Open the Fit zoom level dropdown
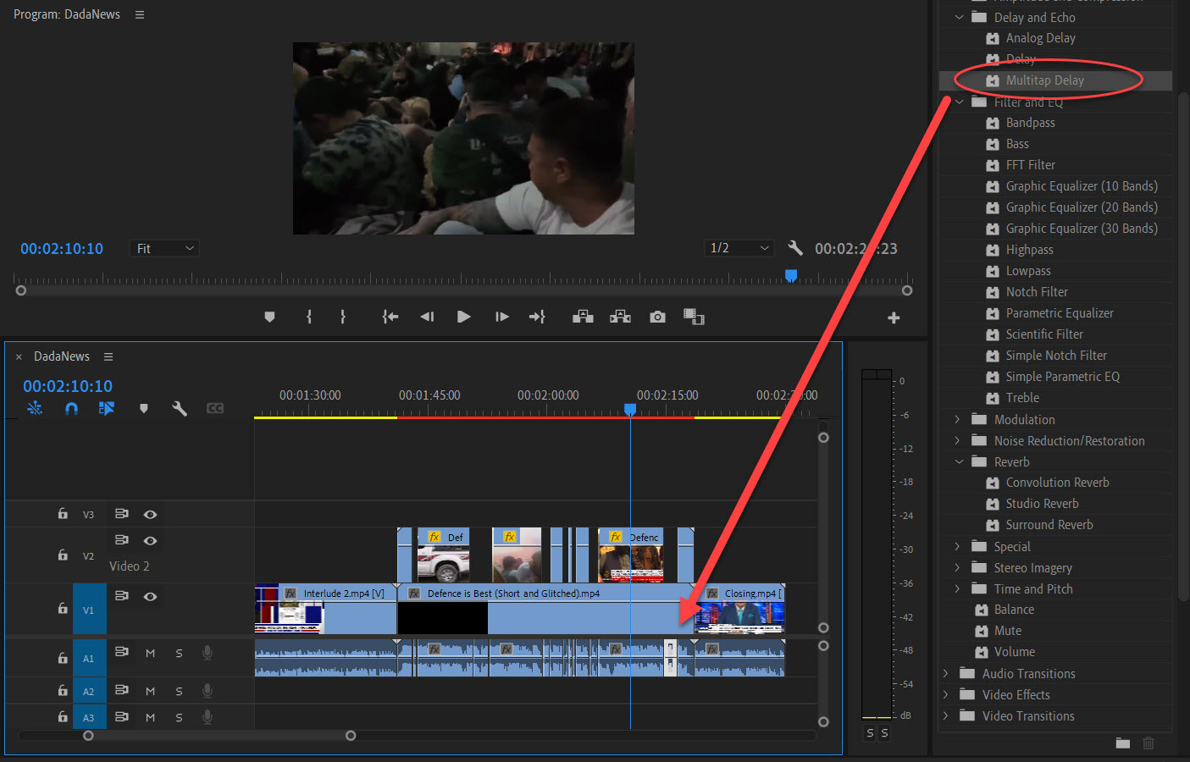Image resolution: width=1190 pixels, height=762 pixels. tap(164, 248)
